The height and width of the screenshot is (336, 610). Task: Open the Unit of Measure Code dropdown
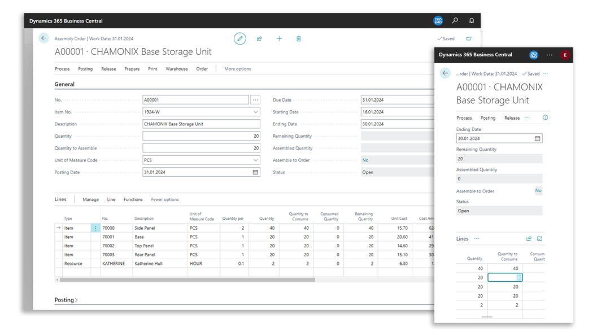tap(255, 160)
